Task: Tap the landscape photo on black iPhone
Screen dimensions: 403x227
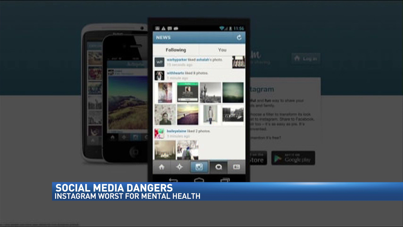Action: point(128,103)
